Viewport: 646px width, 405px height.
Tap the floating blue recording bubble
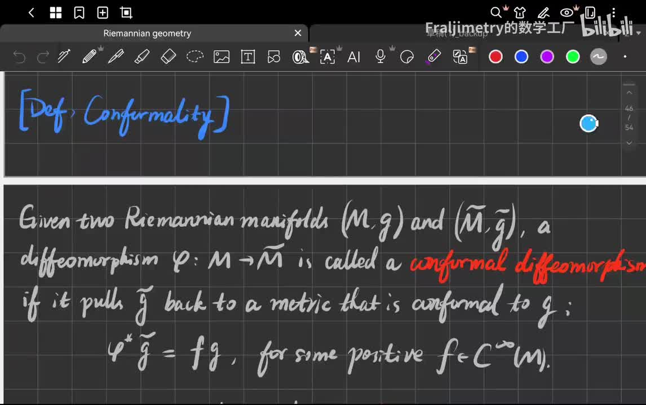coord(589,123)
